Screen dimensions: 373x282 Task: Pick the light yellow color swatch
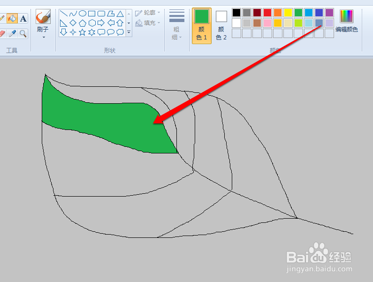pyautogui.click(x=288, y=23)
